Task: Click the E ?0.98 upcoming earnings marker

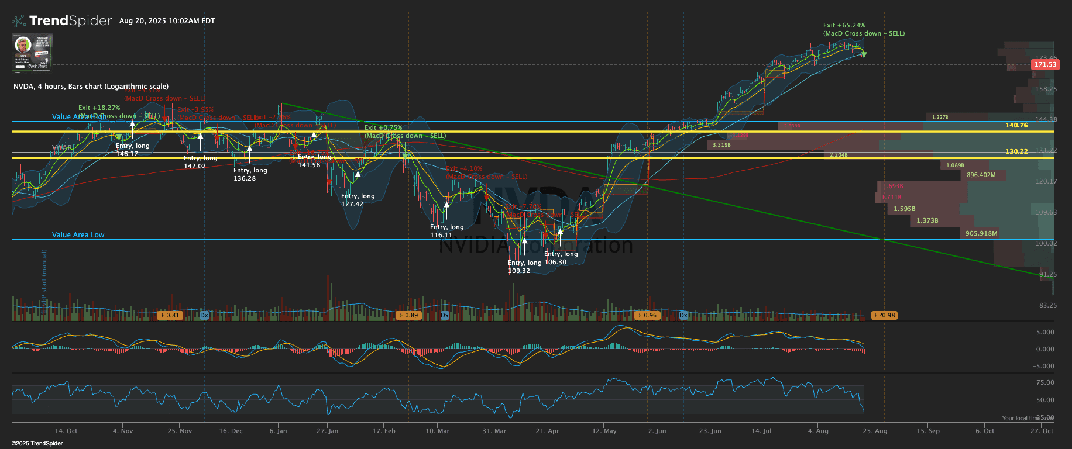Action: click(x=884, y=315)
